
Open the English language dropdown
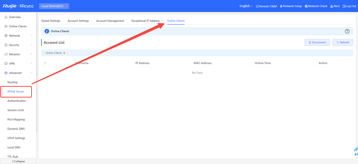pyautogui.click(x=246, y=6)
